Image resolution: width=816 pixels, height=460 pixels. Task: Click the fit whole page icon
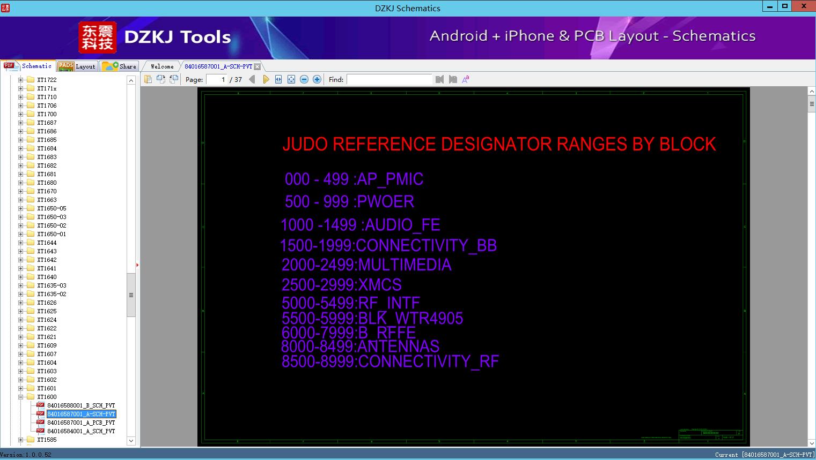[x=291, y=79]
